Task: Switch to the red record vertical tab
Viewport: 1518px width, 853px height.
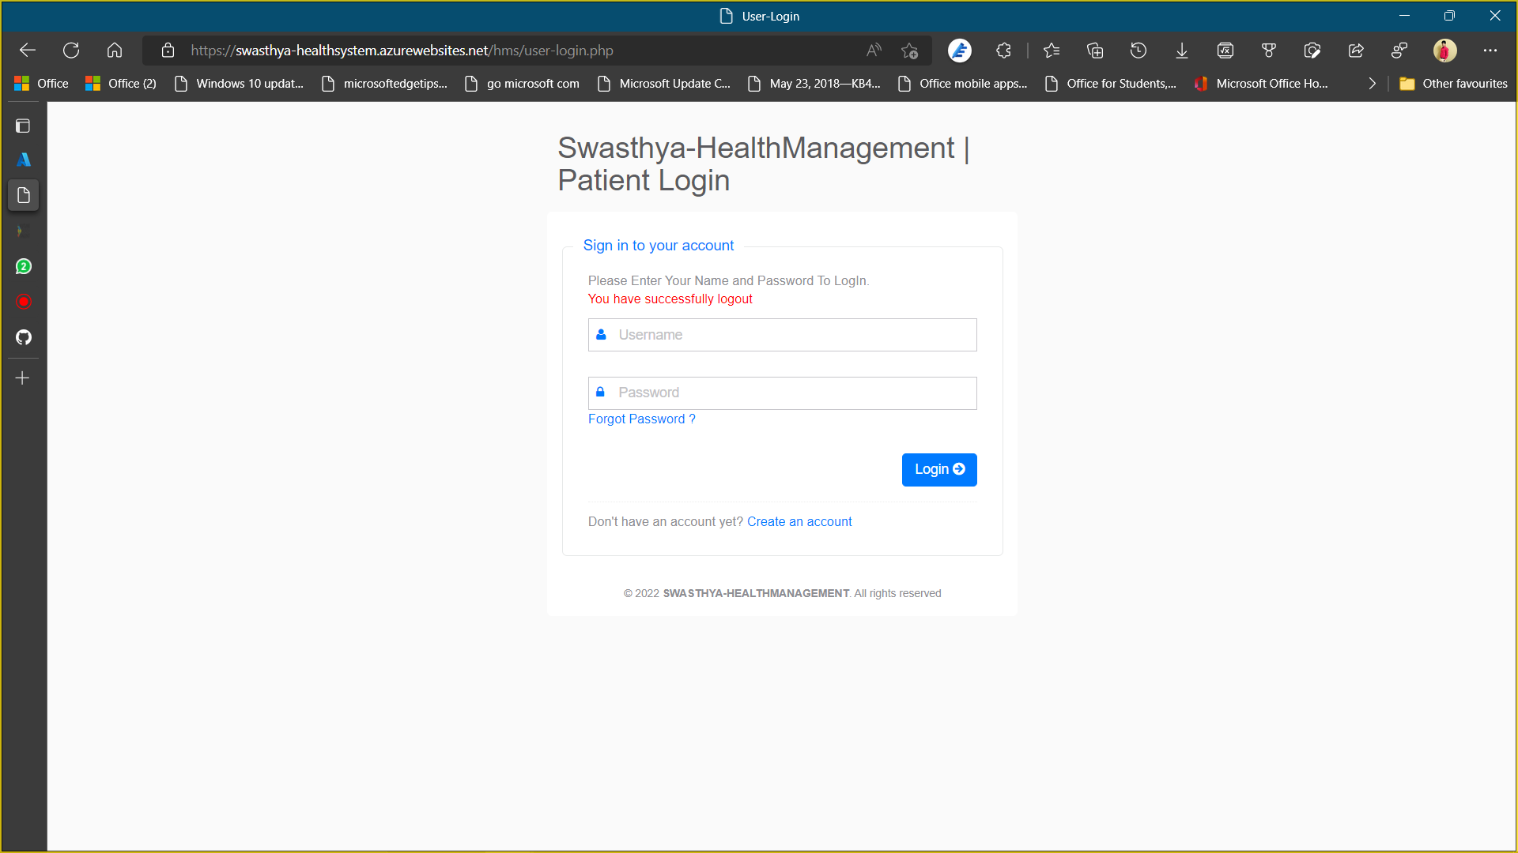Action: [24, 302]
